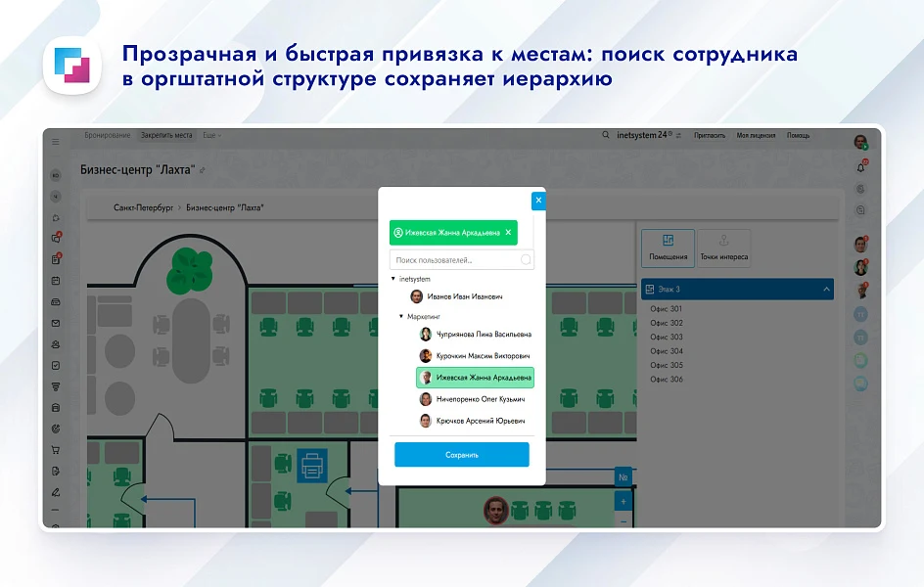924x587 pixels.
Task: Switch to the Помещения tab
Action: (669, 248)
